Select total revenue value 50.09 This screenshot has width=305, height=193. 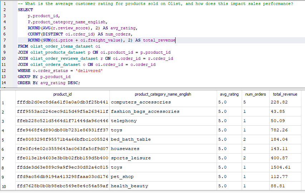[285, 121]
